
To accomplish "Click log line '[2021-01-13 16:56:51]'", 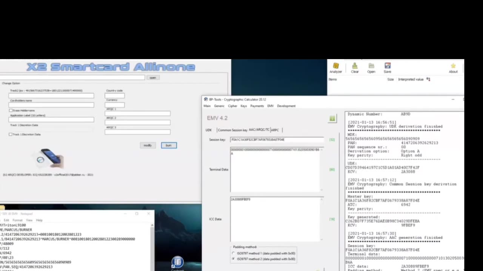I will point(372,122).
